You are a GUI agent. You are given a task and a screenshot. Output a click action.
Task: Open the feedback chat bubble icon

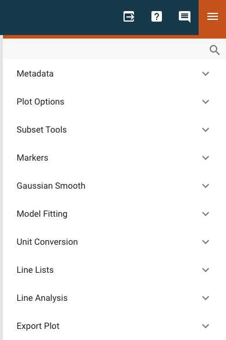(x=185, y=17)
